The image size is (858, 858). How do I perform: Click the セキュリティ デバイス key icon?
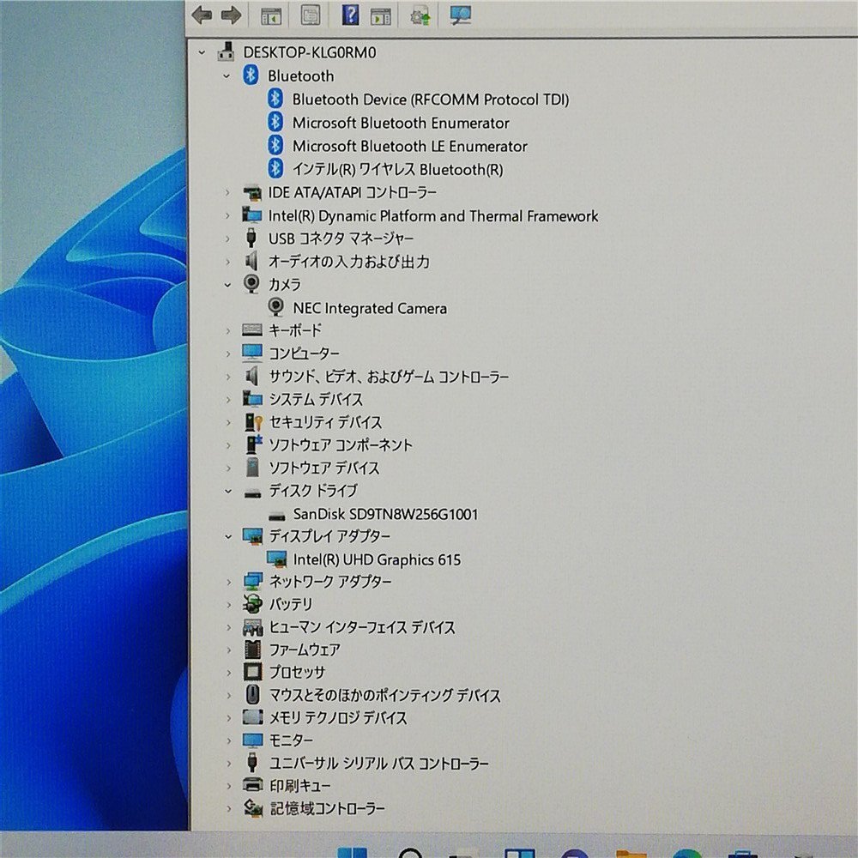coord(253,422)
